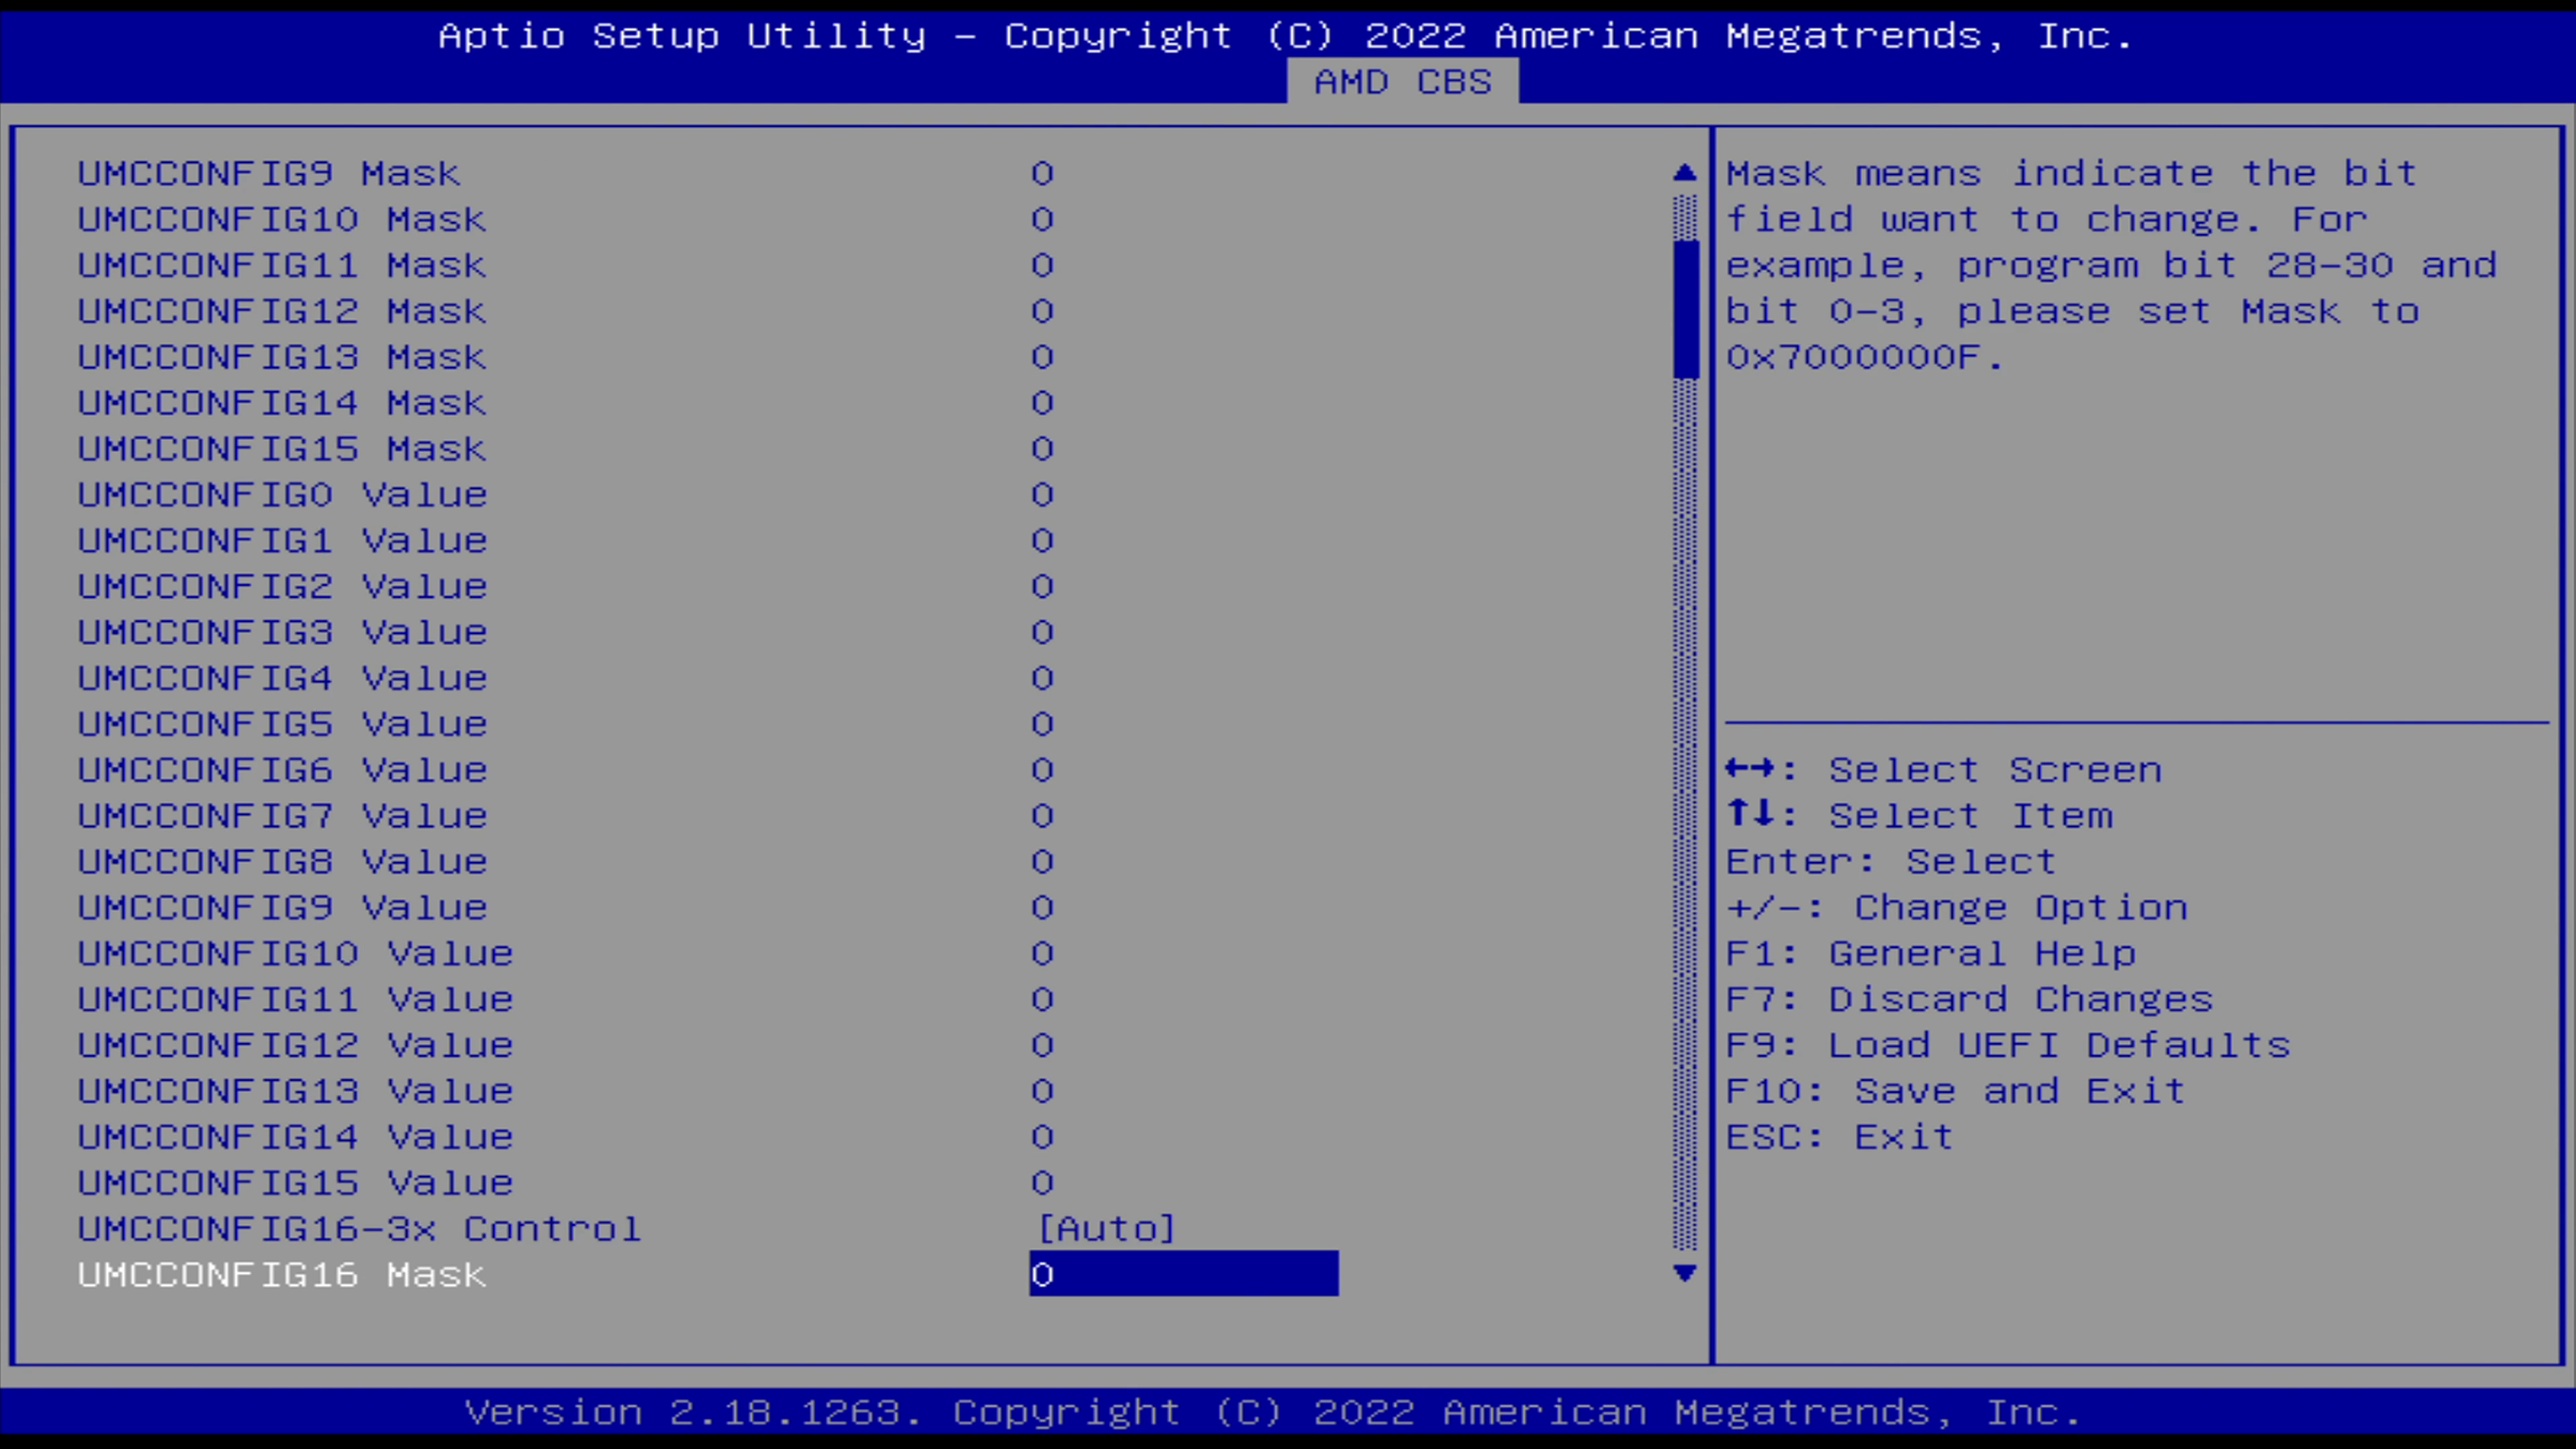The width and height of the screenshot is (2576, 1449).
Task: Select UMCCONFIG1 Value setting
Action: [x=282, y=540]
